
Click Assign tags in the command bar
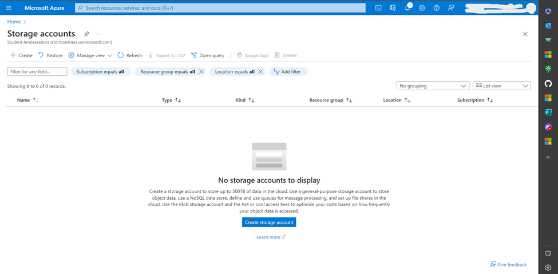click(x=252, y=55)
